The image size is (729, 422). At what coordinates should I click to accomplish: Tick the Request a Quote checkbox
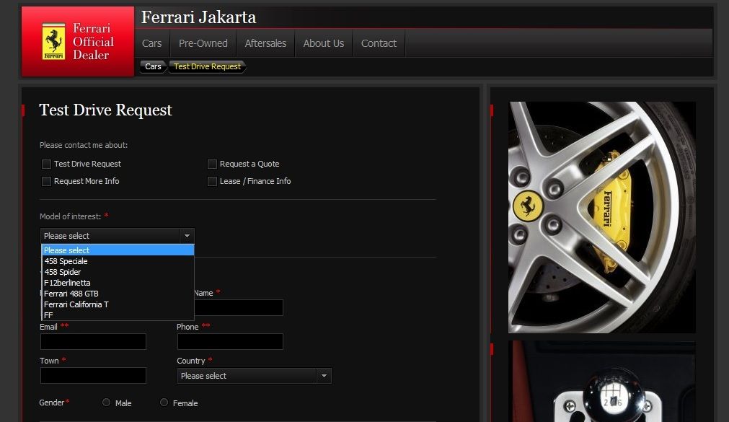point(212,164)
